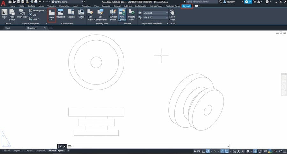287x154 pixels.
Task: Open command line customize wrench
Action: pos(65,146)
